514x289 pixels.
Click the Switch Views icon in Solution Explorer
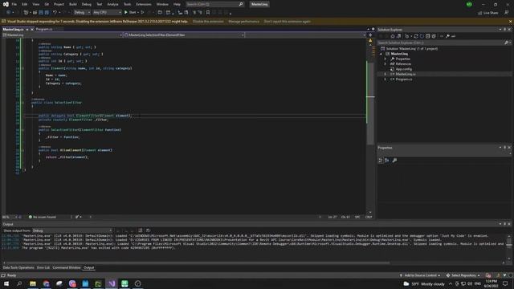(398, 36)
